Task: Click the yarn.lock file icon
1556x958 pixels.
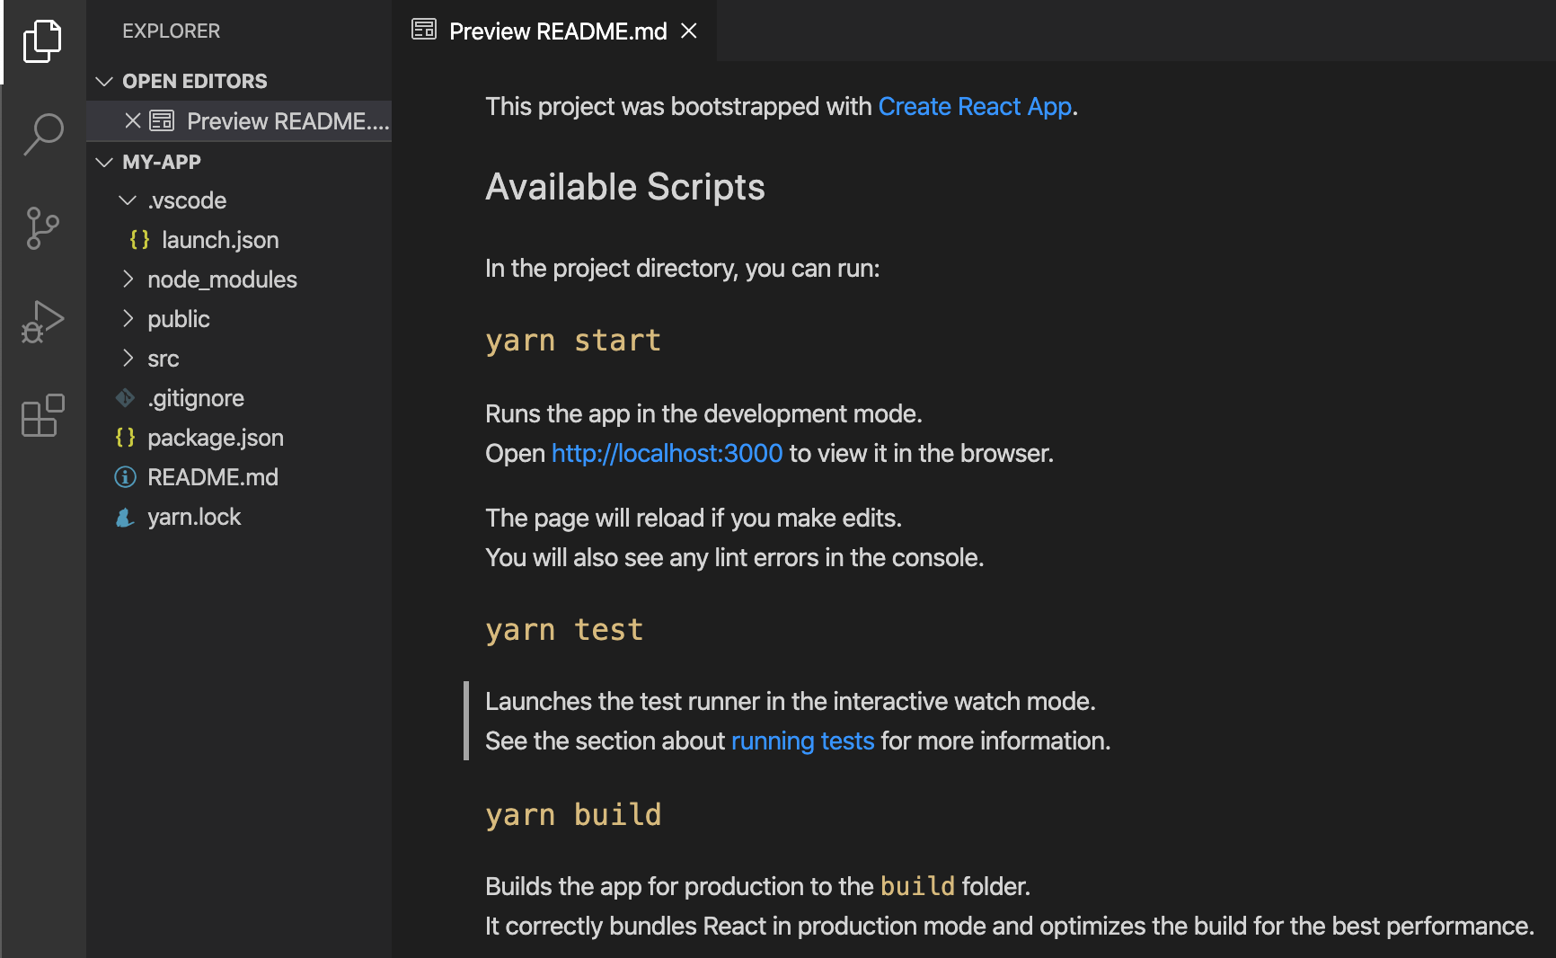Action: (125, 517)
